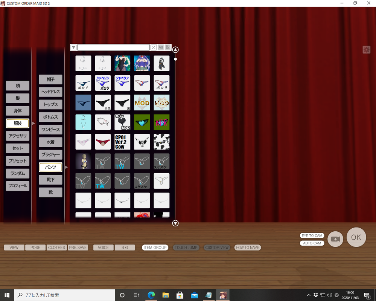This screenshot has height=301, width=376.
Task: Turn on EYE TO CAM
Action: pos(312,235)
